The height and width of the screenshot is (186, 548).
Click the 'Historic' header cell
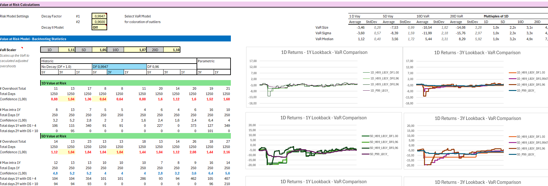coord(119,61)
